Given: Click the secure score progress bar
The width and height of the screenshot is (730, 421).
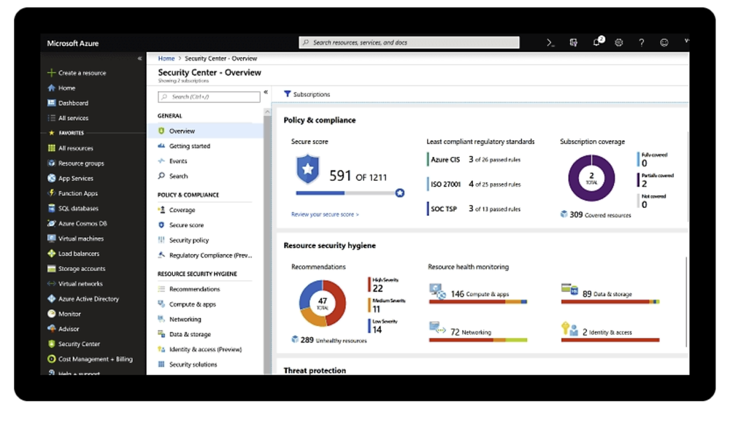Looking at the screenshot, I should (347, 192).
